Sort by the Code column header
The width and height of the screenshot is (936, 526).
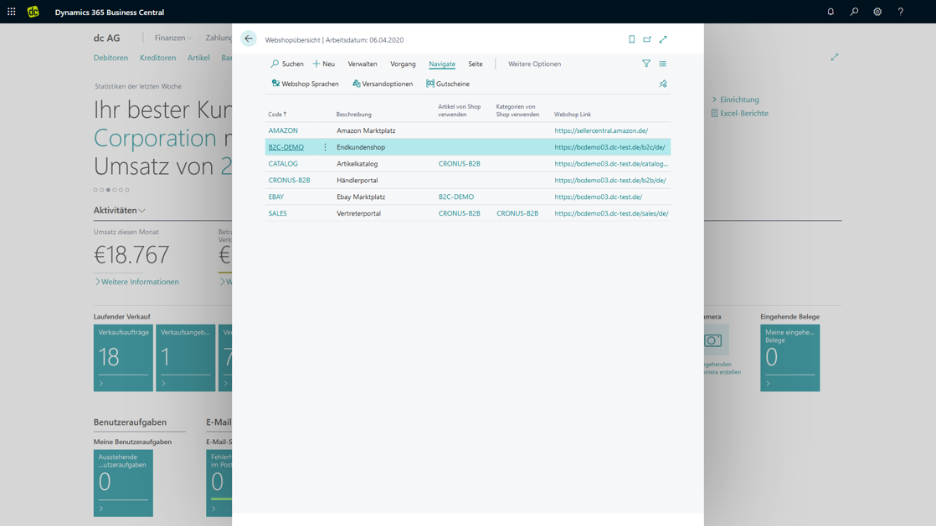coord(276,115)
